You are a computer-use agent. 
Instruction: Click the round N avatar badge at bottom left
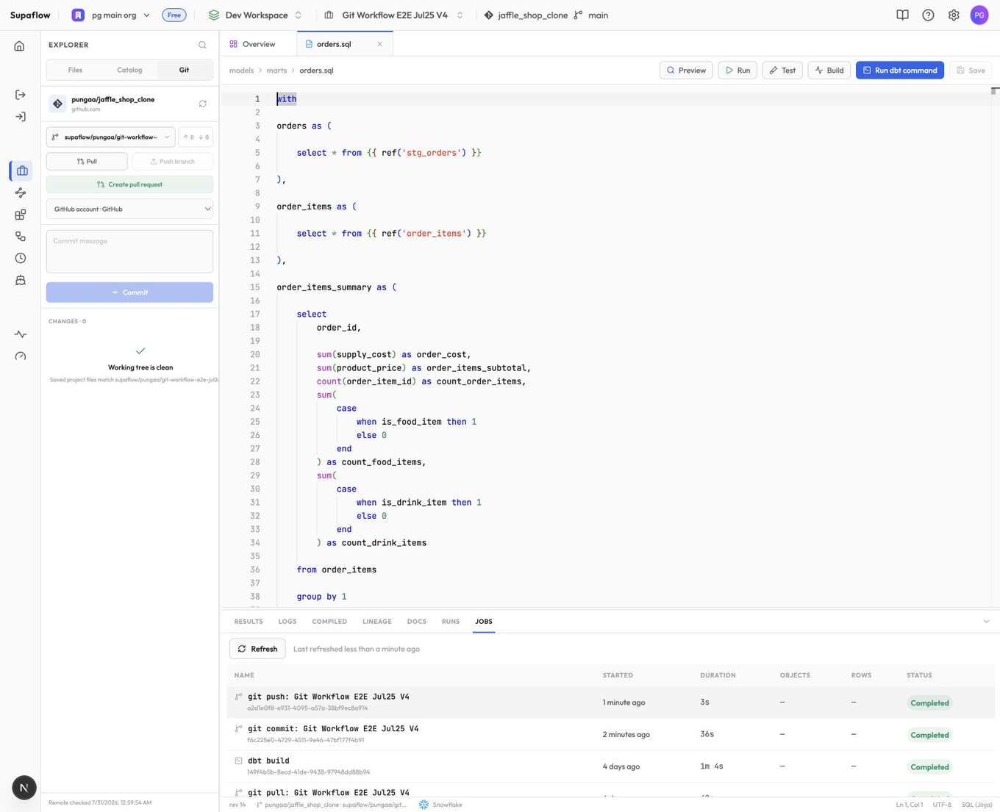click(24, 788)
